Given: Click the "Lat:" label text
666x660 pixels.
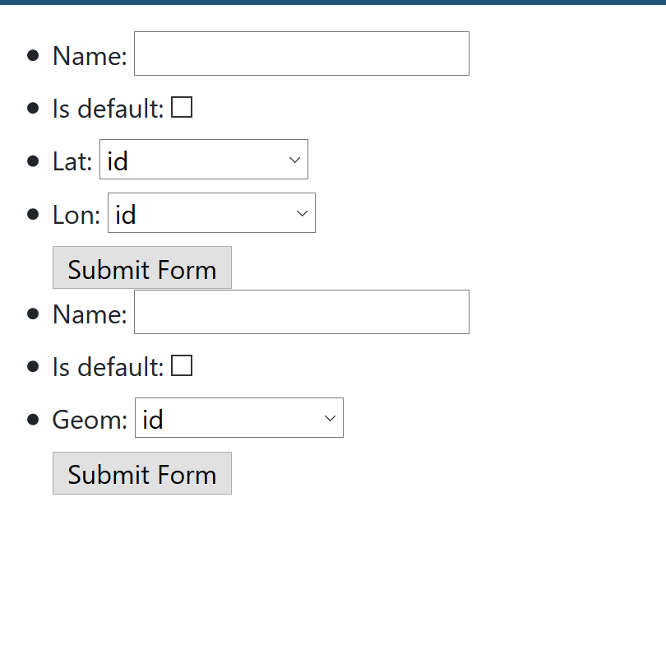Looking at the screenshot, I should [x=72, y=161].
